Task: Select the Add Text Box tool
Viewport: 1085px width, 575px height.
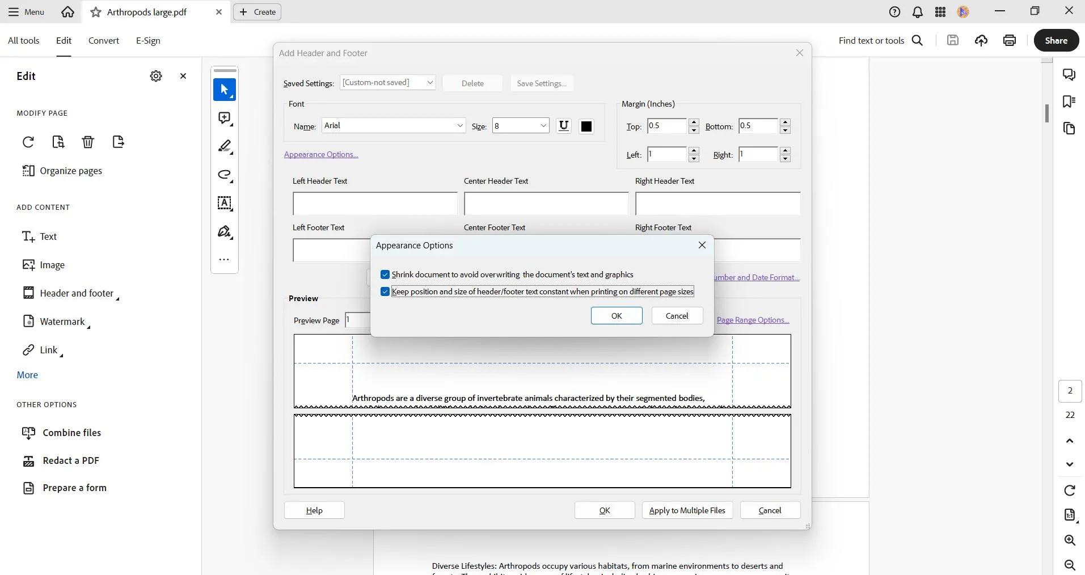Action: pos(225,204)
